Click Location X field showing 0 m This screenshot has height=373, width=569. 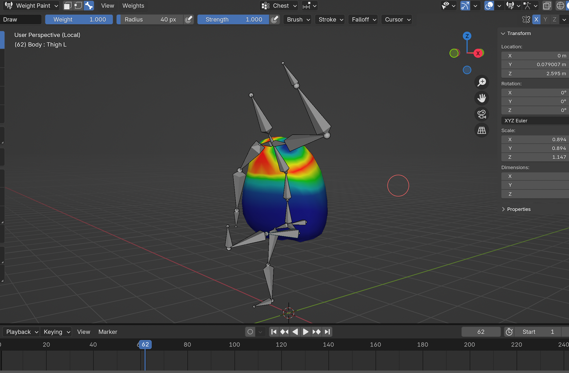[x=535, y=56]
